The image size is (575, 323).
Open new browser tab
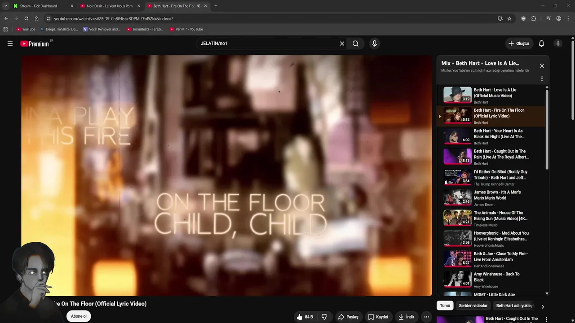[x=216, y=6]
